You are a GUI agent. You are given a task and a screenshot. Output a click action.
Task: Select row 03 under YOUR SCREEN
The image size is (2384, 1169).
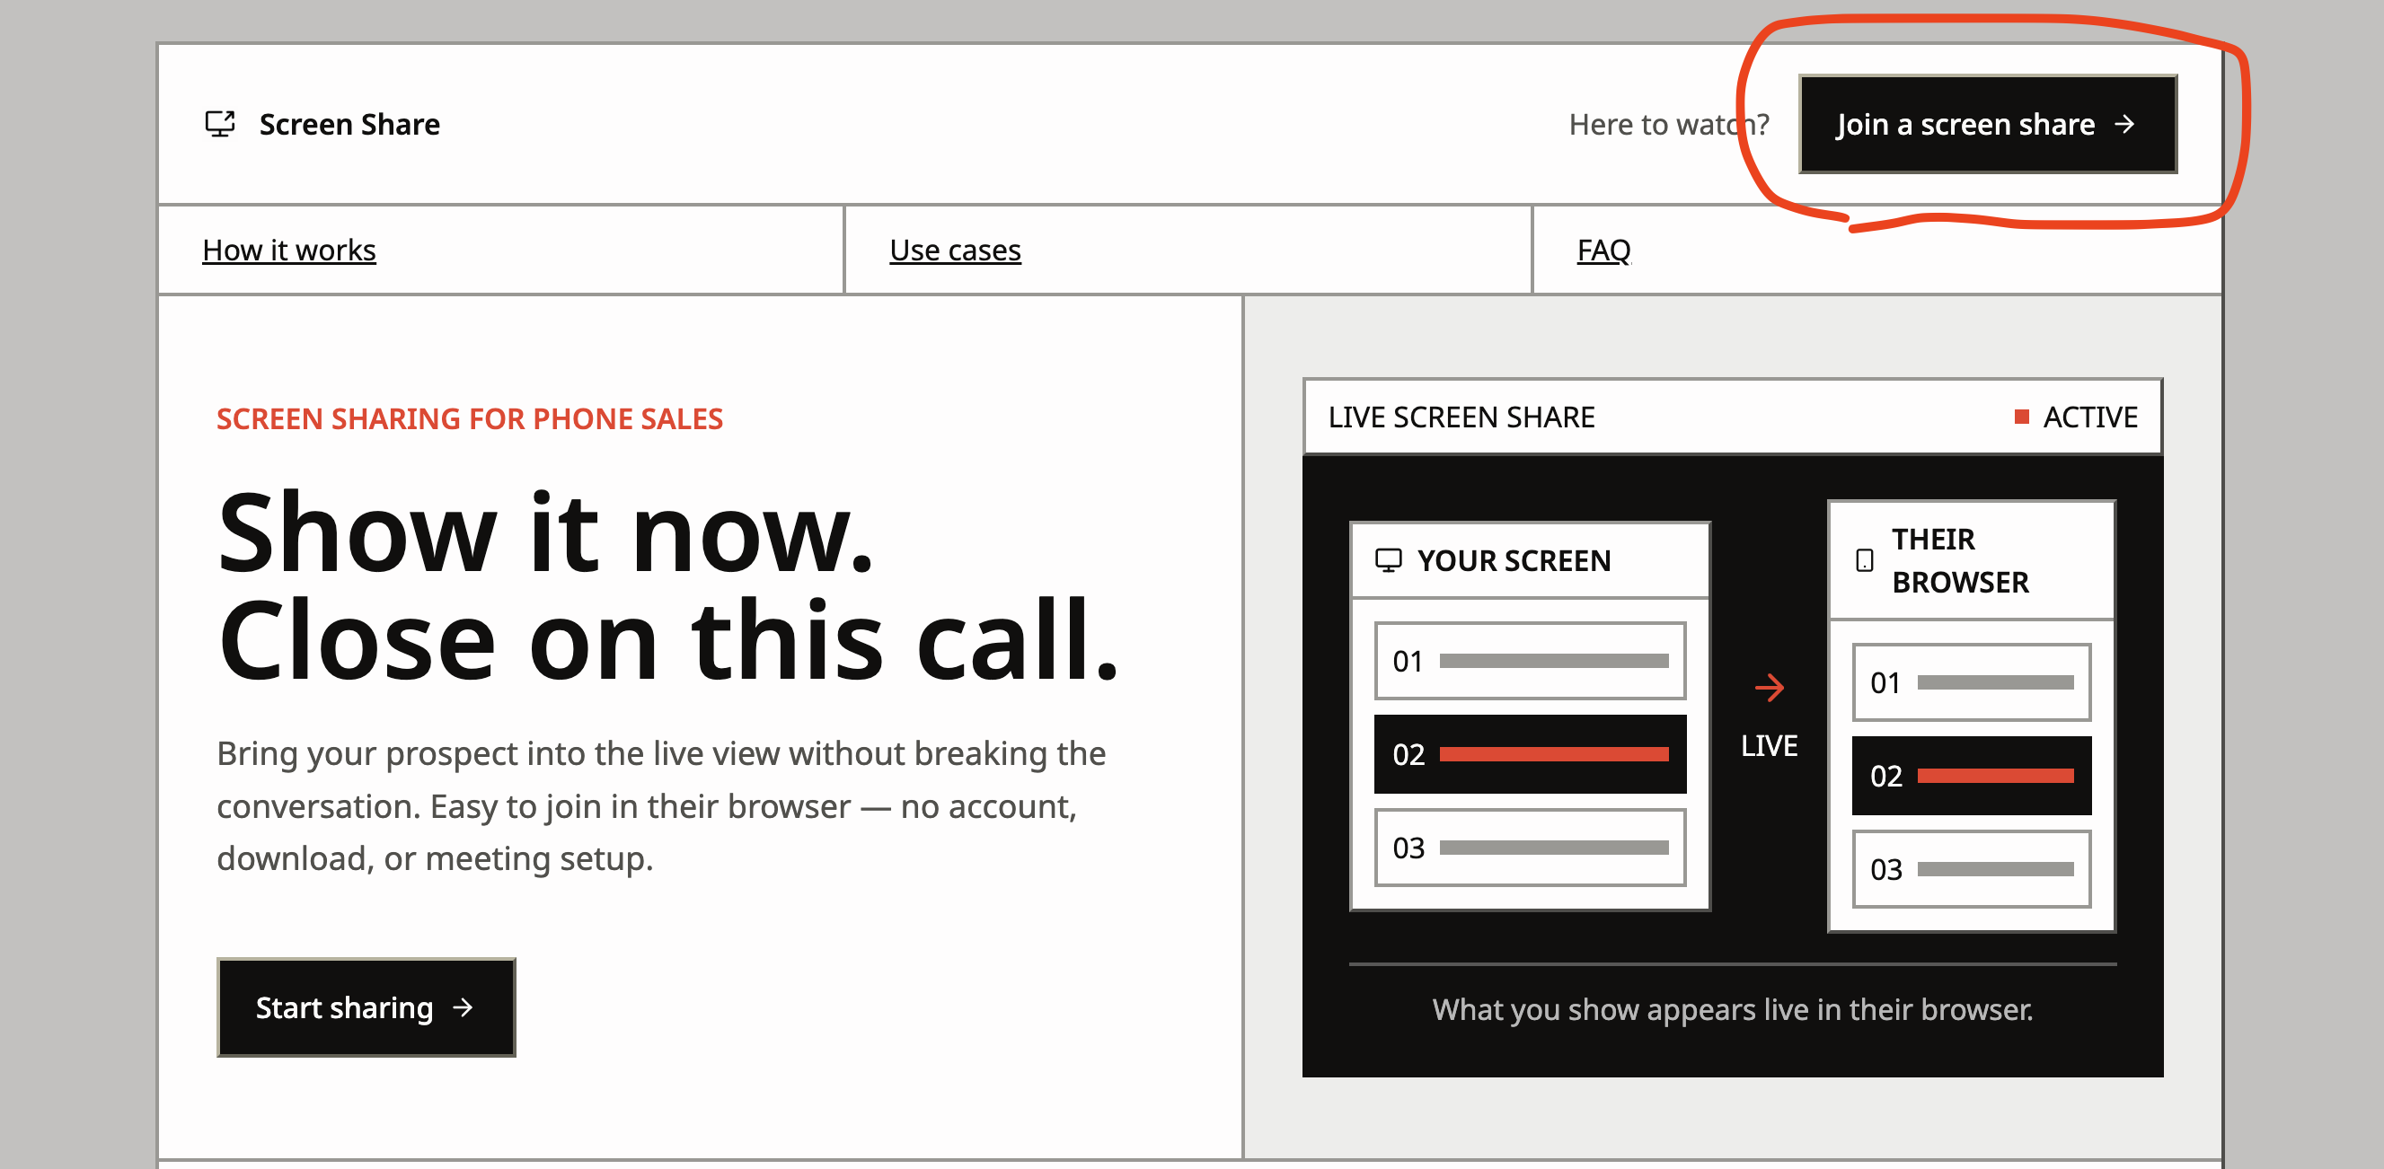pyautogui.click(x=1530, y=848)
